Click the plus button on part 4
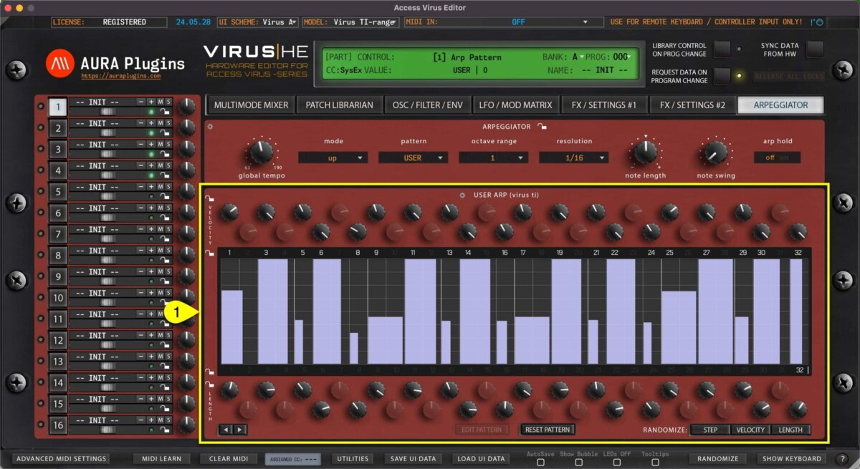Image resolution: width=860 pixels, height=469 pixels. (151, 165)
